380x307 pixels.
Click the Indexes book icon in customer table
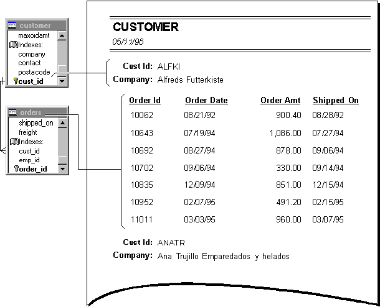pos(13,45)
